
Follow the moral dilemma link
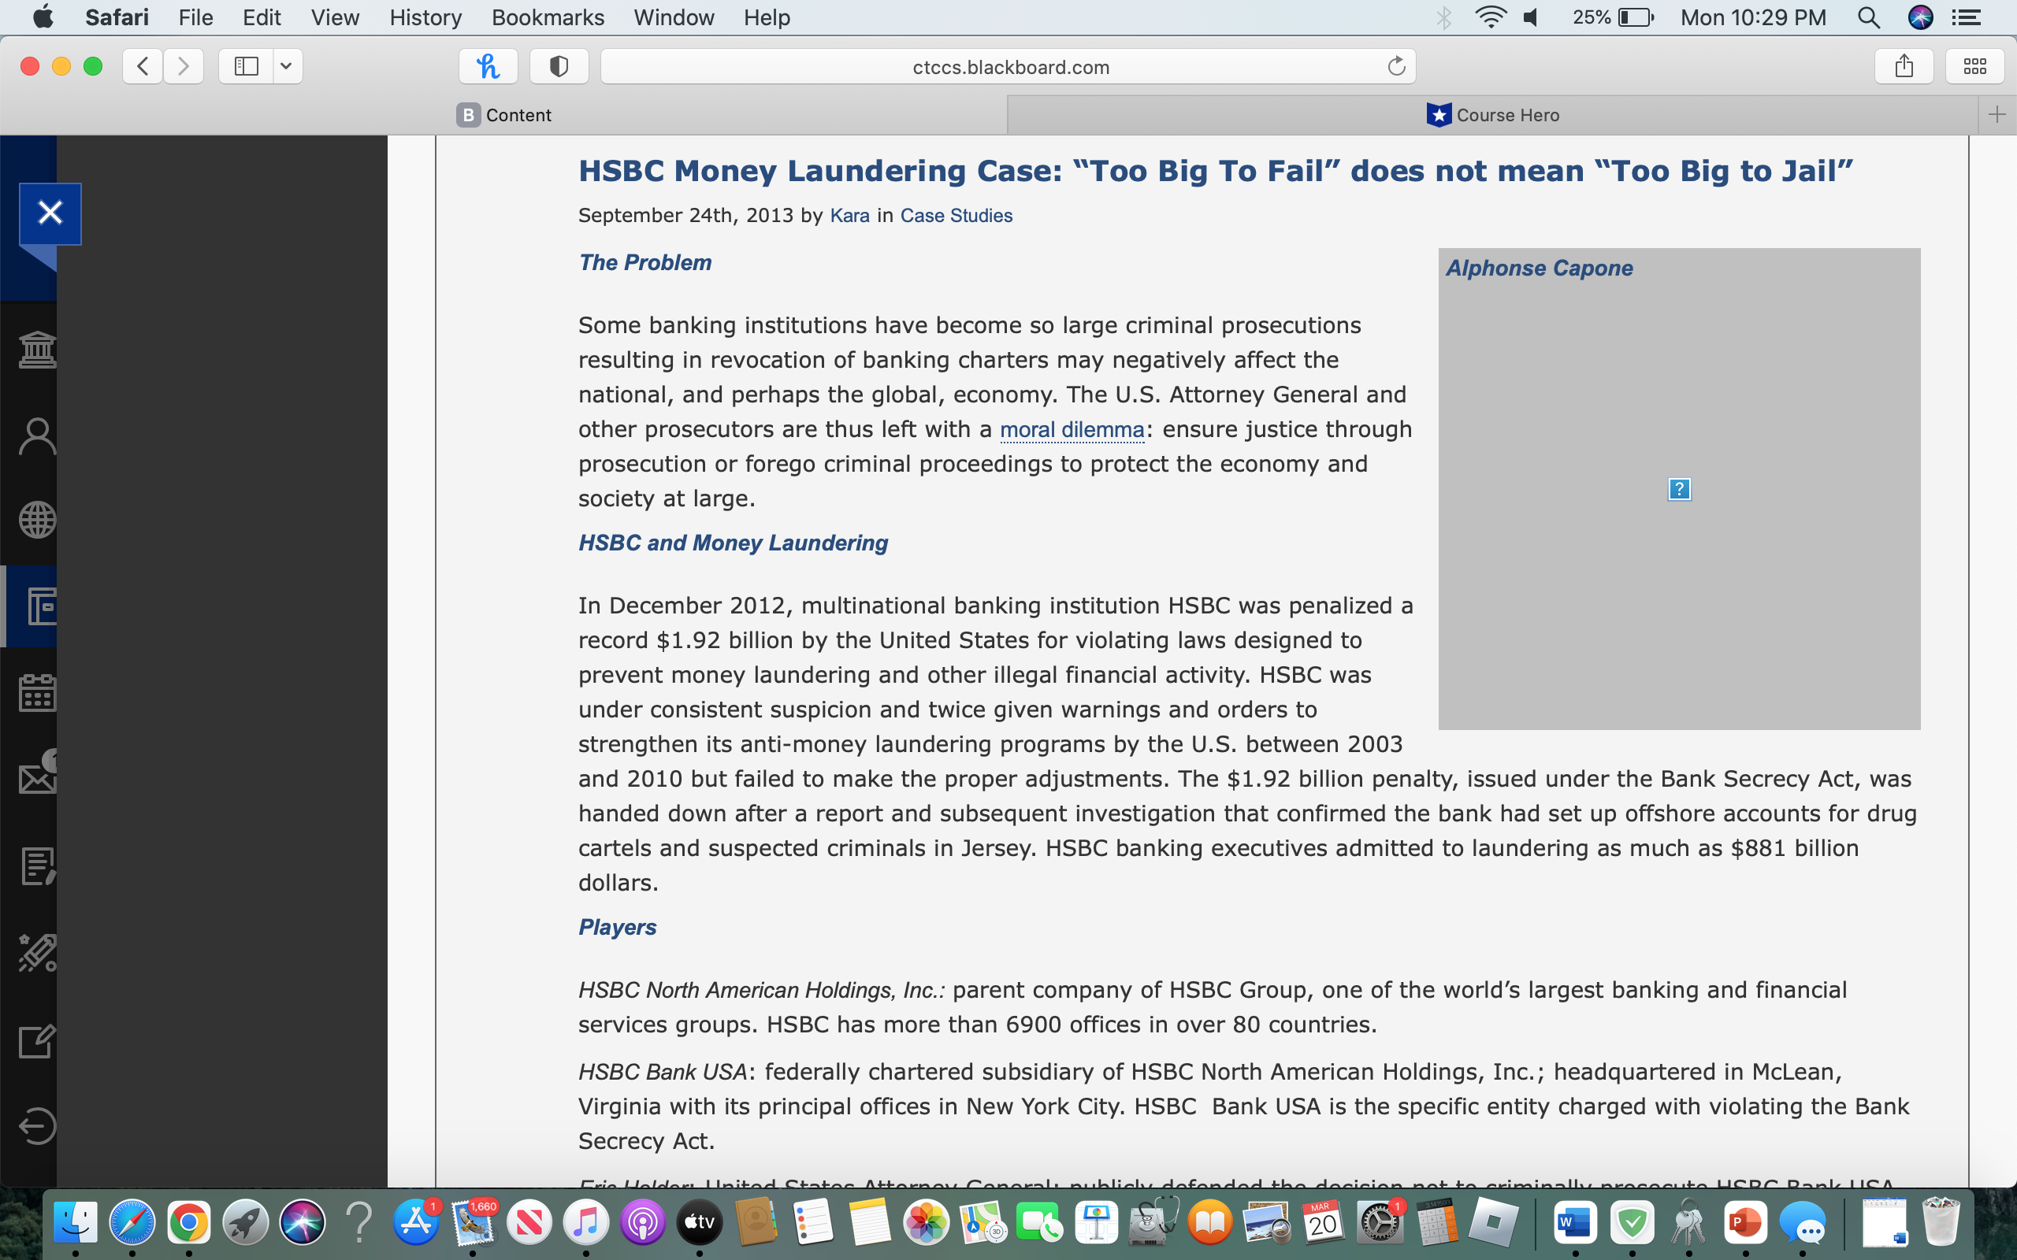1072,429
